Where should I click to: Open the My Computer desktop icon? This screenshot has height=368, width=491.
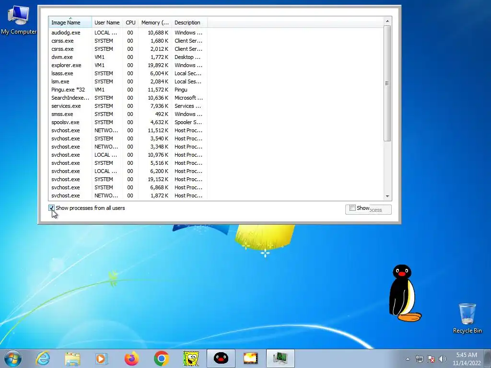pyautogui.click(x=19, y=20)
